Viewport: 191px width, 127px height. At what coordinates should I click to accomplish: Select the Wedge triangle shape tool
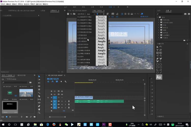(157, 70)
